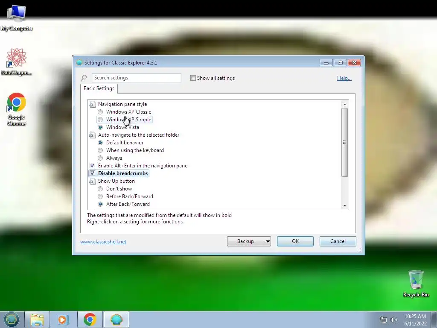The width and height of the screenshot is (437, 328).
Task: Click the Navigation pane style heading
Action: 122,104
